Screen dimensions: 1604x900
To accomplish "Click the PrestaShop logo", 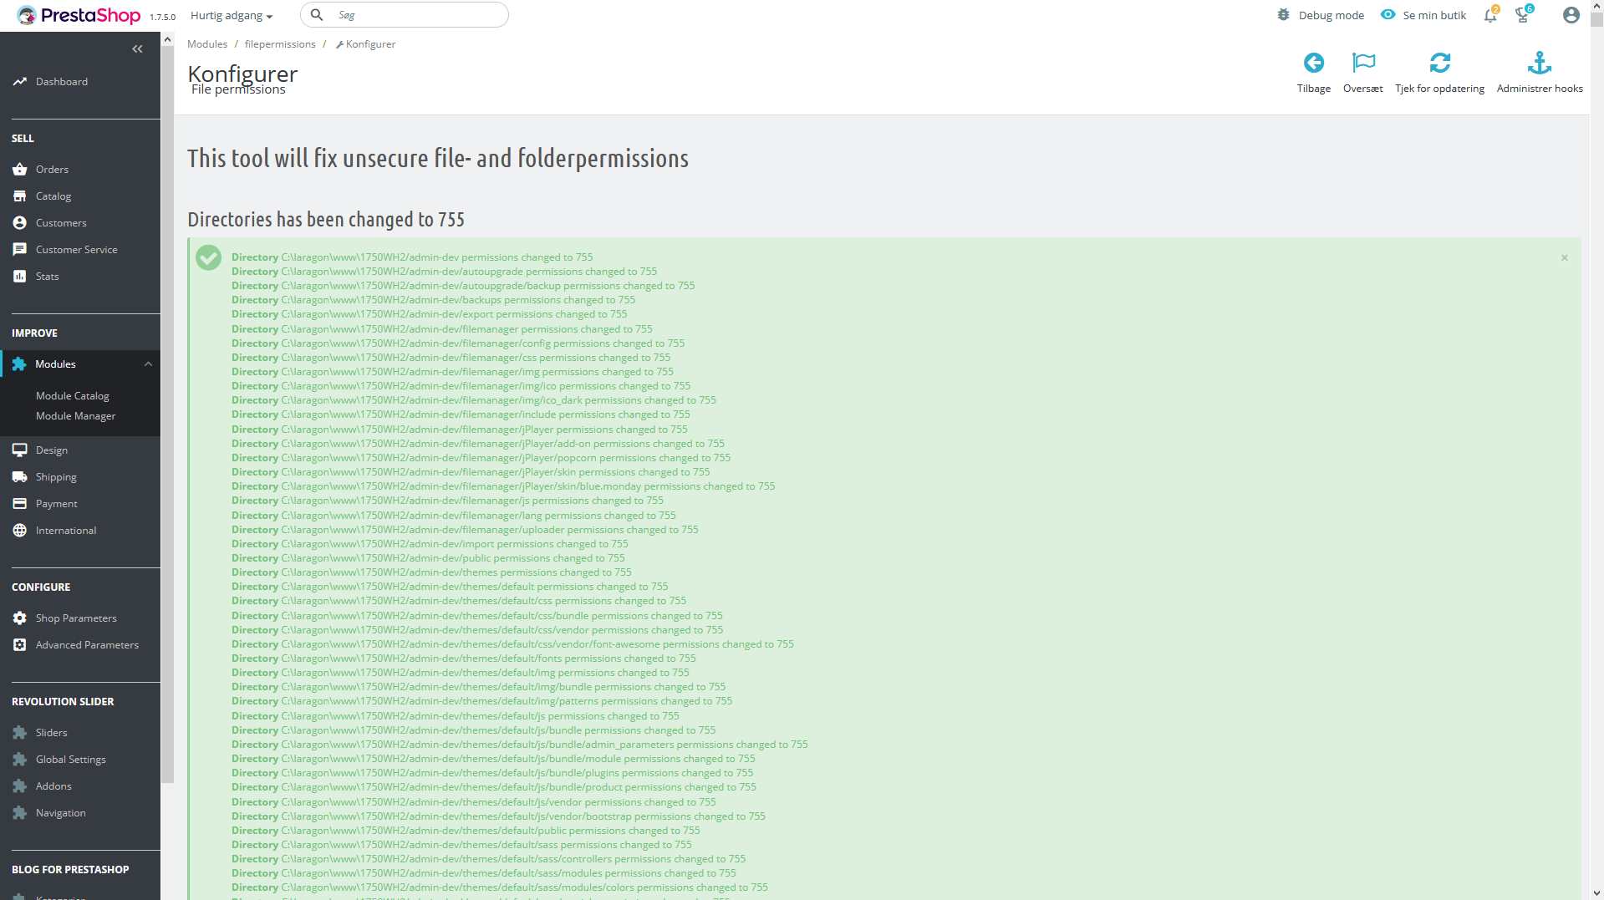I will pyautogui.click(x=79, y=15).
